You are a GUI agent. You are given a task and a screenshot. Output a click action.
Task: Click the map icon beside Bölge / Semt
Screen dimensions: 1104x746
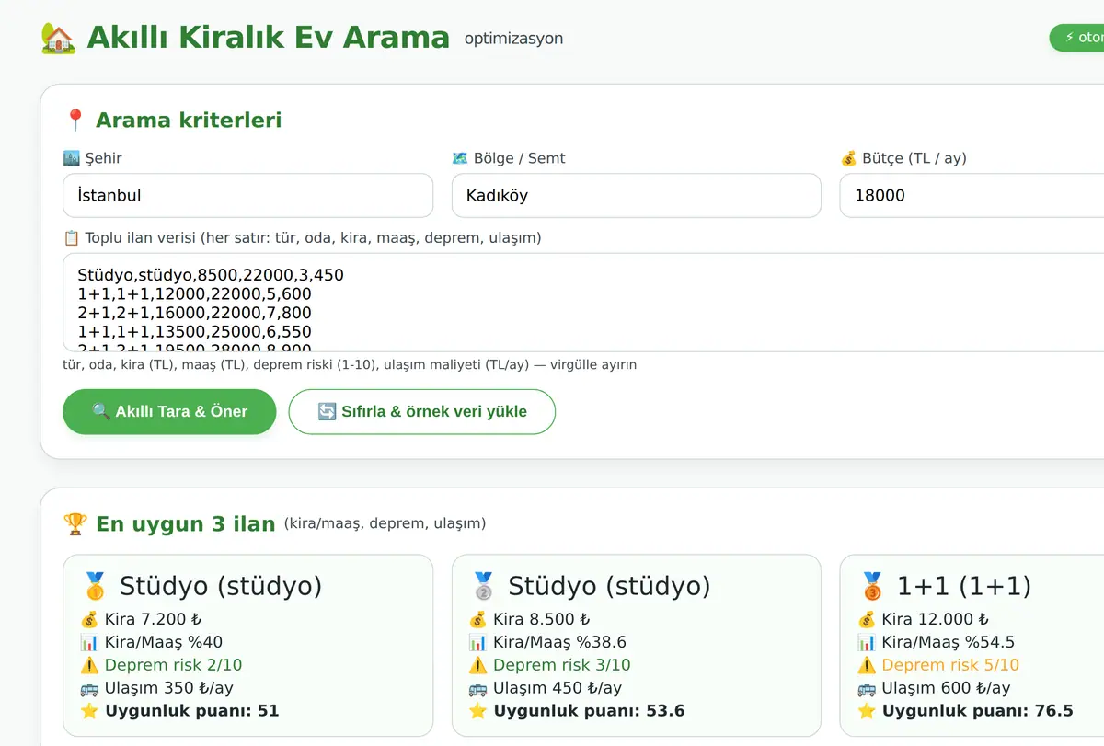coord(460,158)
